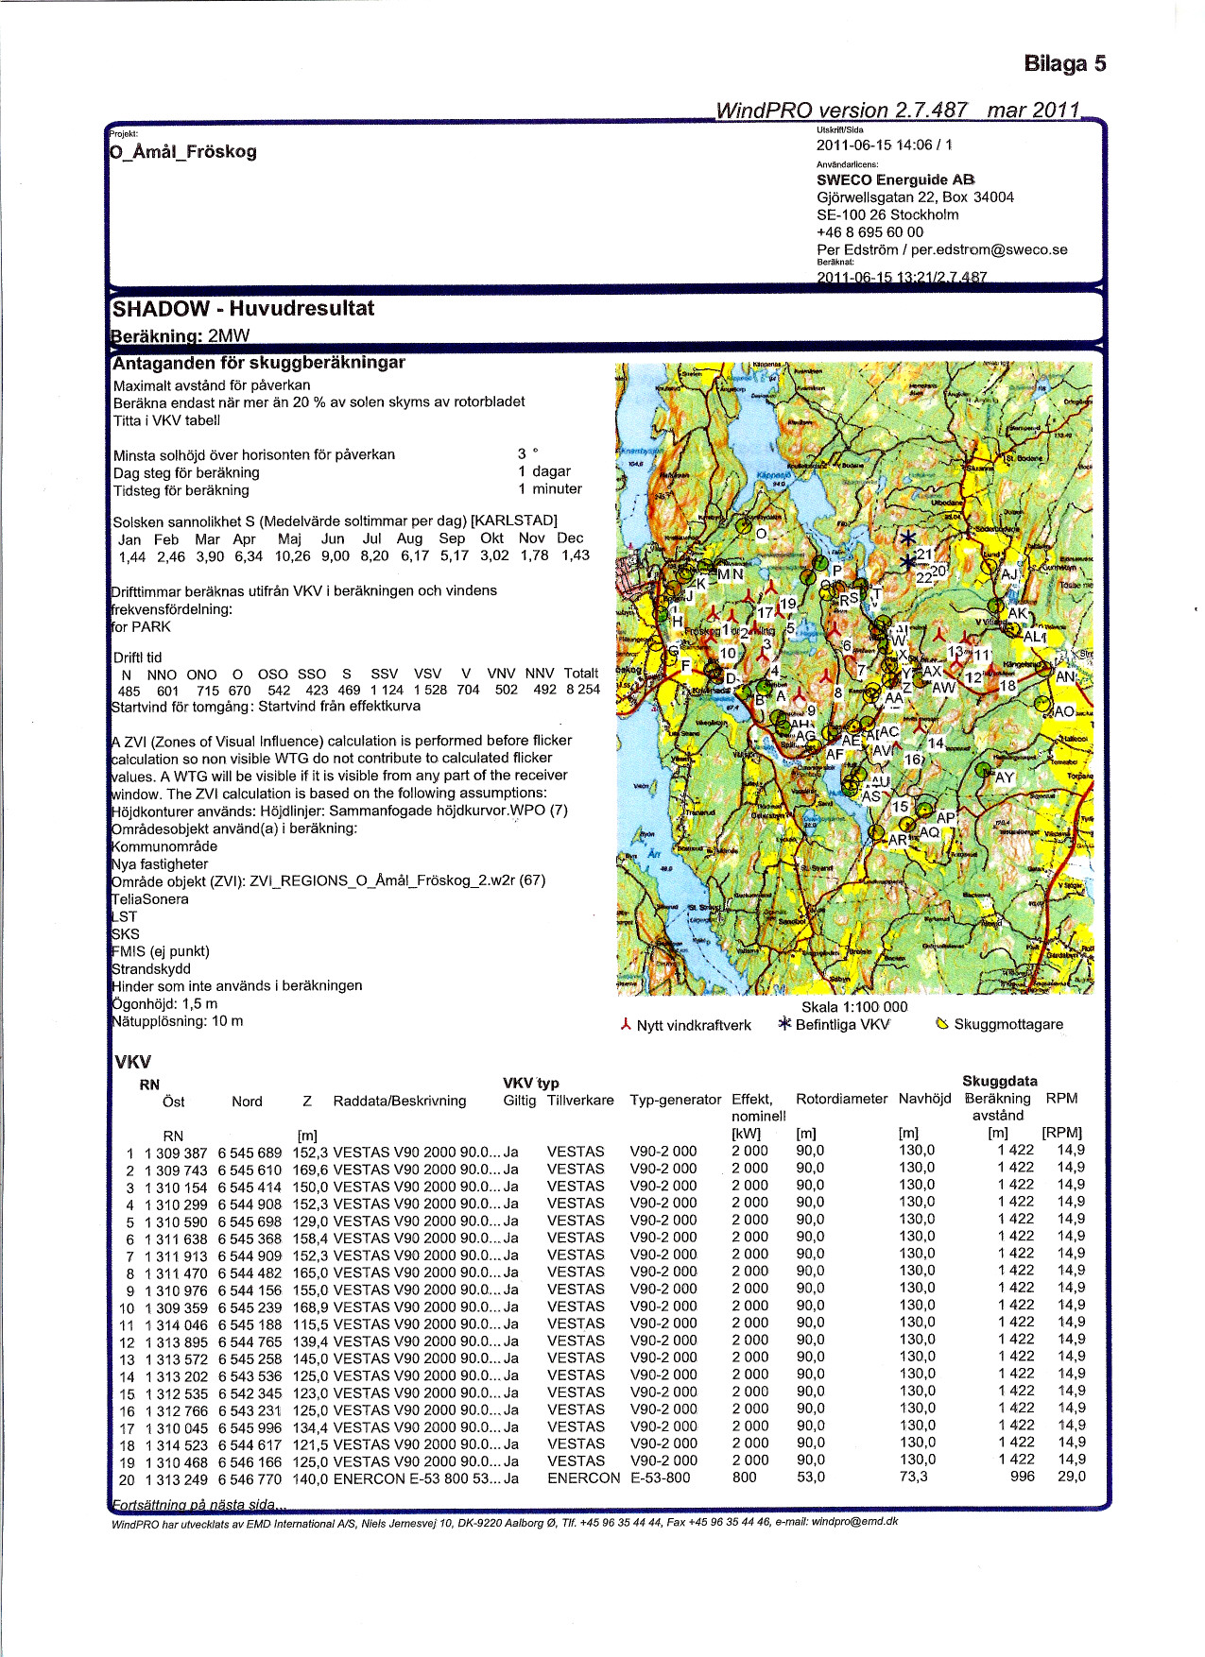Click the Jan sunshine value "1,44"

point(132,557)
